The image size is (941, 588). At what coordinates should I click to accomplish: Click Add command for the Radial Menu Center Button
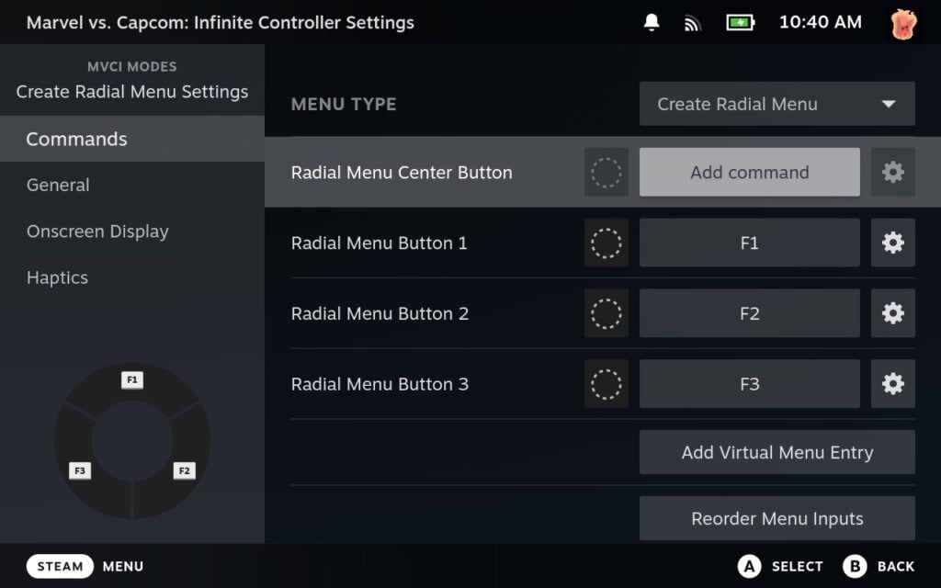point(749,172)
